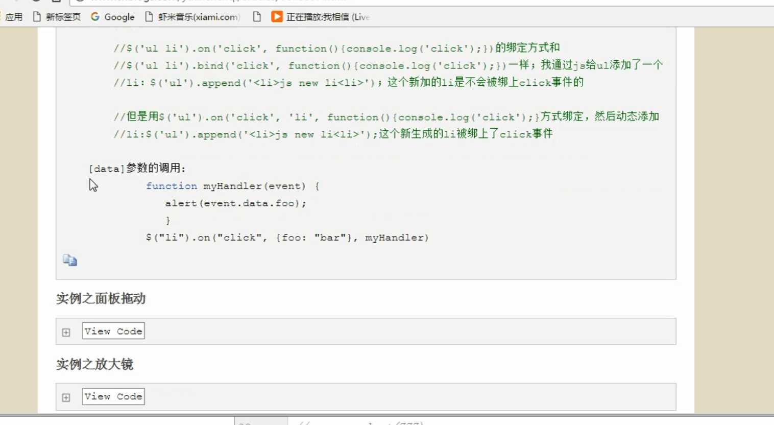The height and width of the screenshot is (425, 774).
Task: Open the Google bookmark
Action: click(112, 17)
